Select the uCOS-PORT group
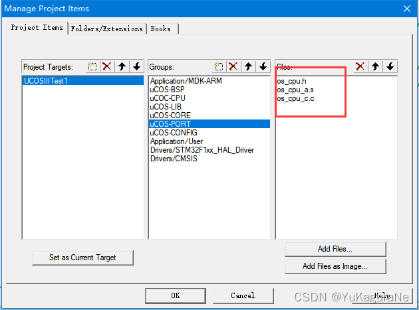Viewport: 419px width, 310px height. pos(209,123)
